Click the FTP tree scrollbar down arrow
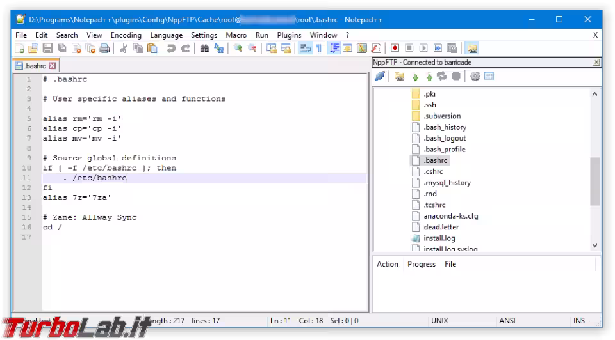Image resolution: width=615 pixels, height=340 pixels. (594, 245)
